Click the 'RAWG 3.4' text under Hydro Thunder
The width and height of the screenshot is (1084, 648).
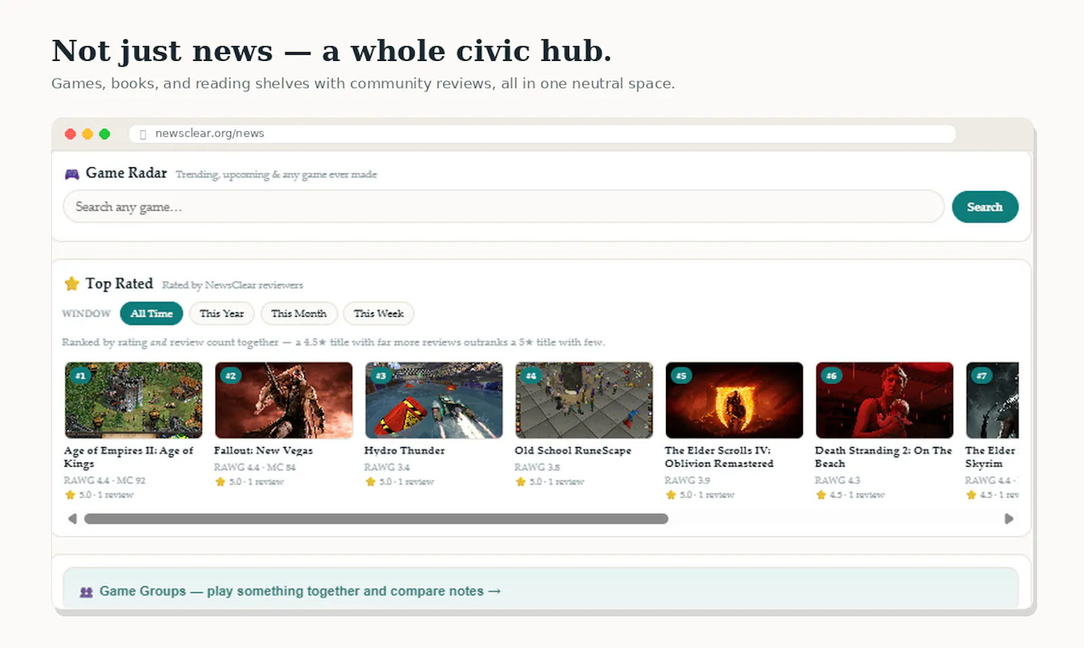[387, 467]
